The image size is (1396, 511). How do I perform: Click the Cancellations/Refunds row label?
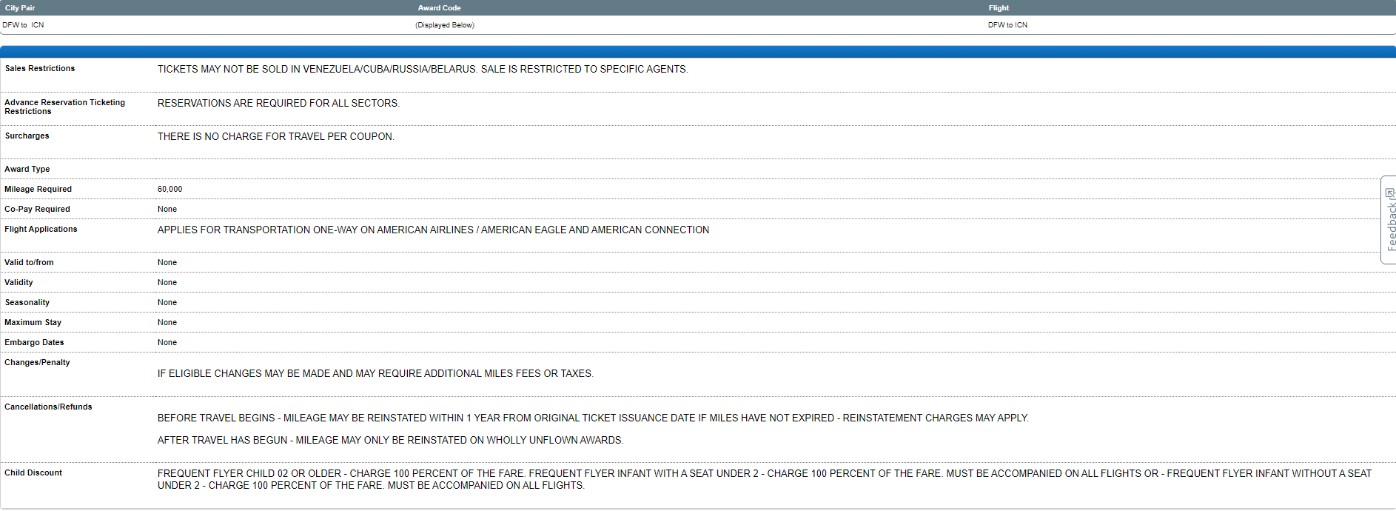click(x=48, y=407)
